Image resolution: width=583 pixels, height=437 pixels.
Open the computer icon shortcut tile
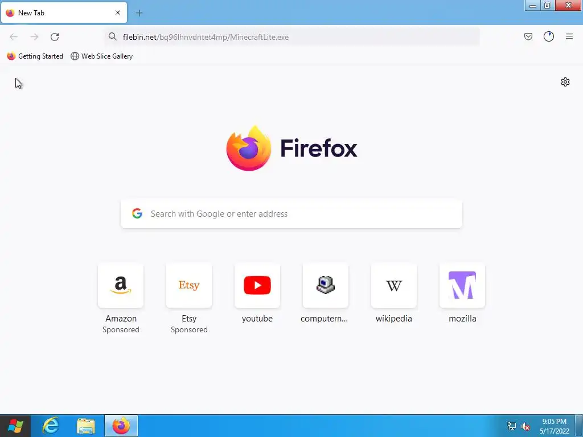[326, 286]
